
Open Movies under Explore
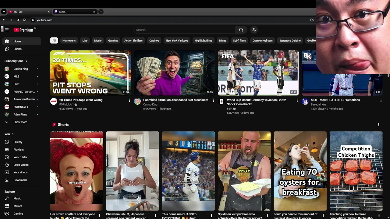pyautogui.click(x=21, y=206)
